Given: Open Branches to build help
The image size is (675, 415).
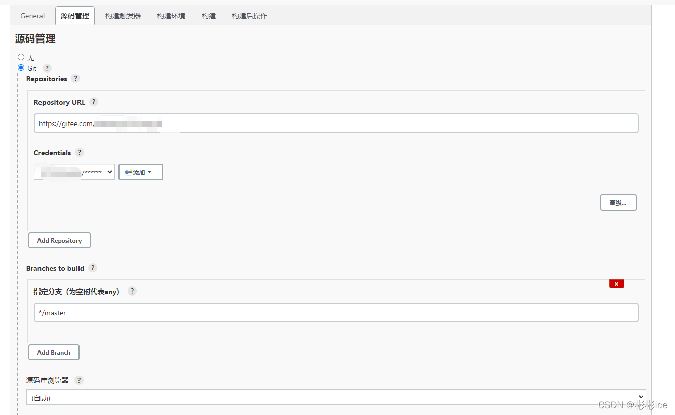Looking at the screenshot, I should pos(93,268).
